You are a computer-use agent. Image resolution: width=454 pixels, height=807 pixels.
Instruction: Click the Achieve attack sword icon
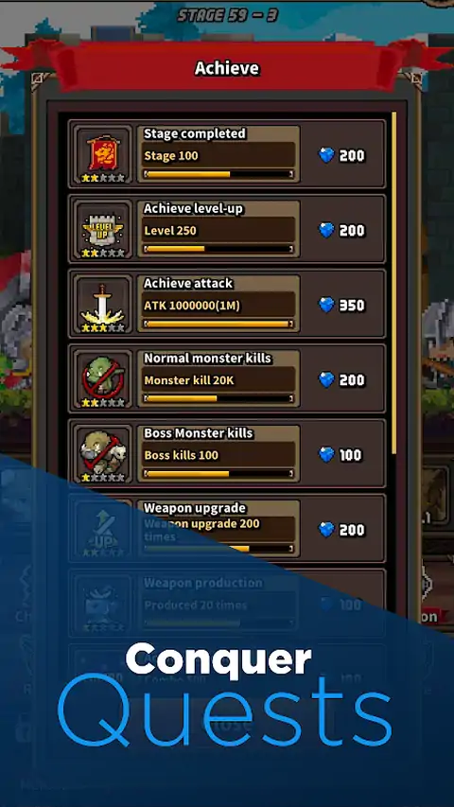tap(103, 304)
